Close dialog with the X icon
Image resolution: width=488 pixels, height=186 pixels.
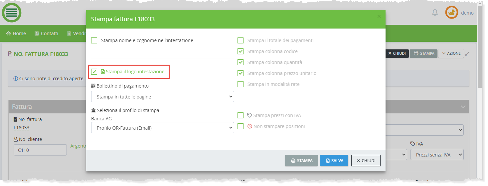click(379, 17)
